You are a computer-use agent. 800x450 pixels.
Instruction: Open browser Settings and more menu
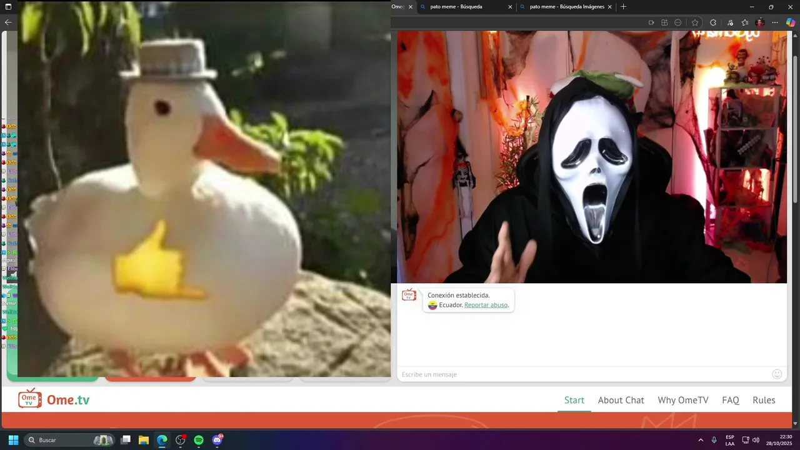point(775,22)
